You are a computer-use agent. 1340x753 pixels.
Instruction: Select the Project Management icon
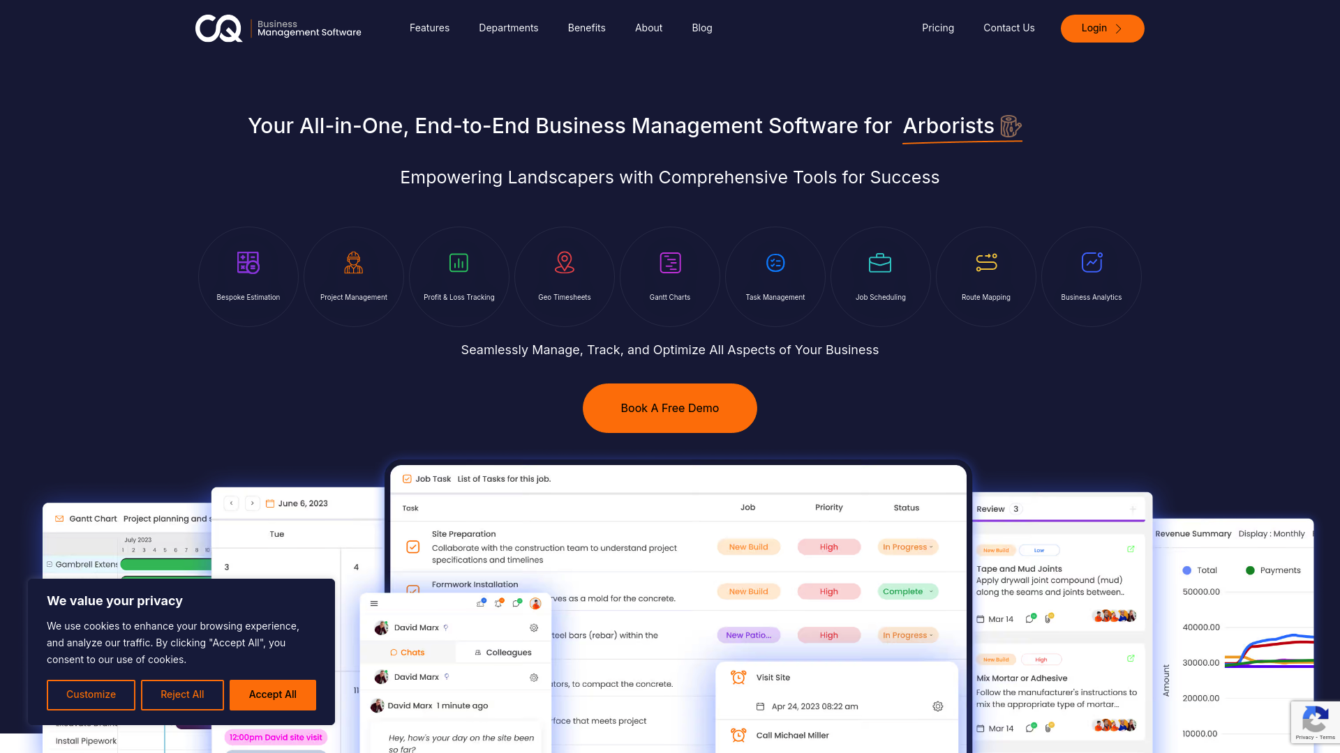point(353,263)
